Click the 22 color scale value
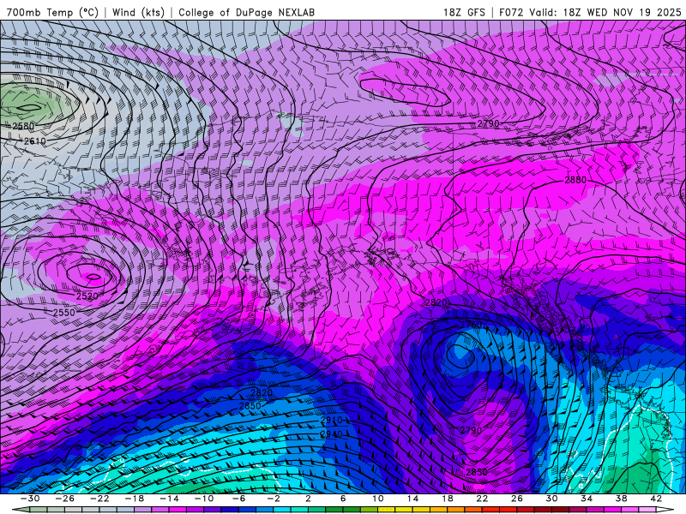 coord(482,499)
